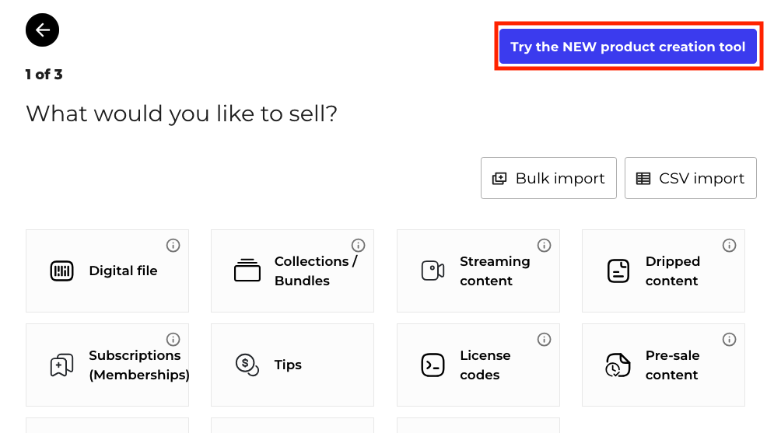
Task: Show info for Subscriptions (Memberships)
Action: 173,340
